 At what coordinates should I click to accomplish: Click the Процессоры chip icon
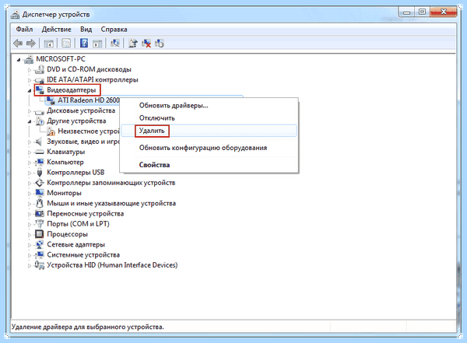point(40,234)
